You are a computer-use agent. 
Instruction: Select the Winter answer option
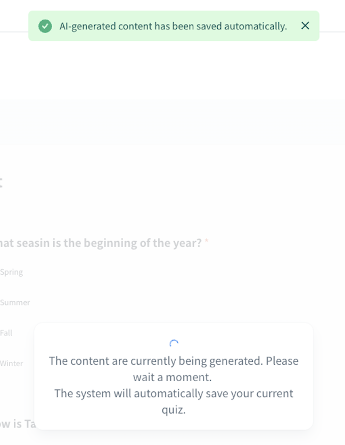[x=11, y=364]
